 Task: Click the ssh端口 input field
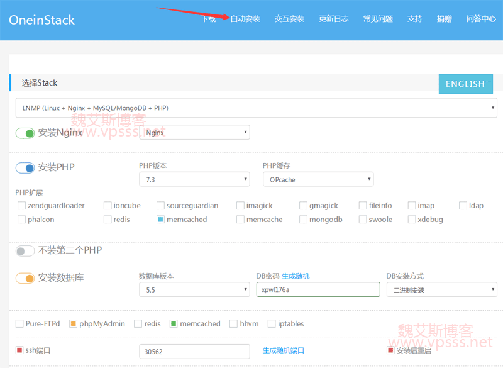pos(194,351)
